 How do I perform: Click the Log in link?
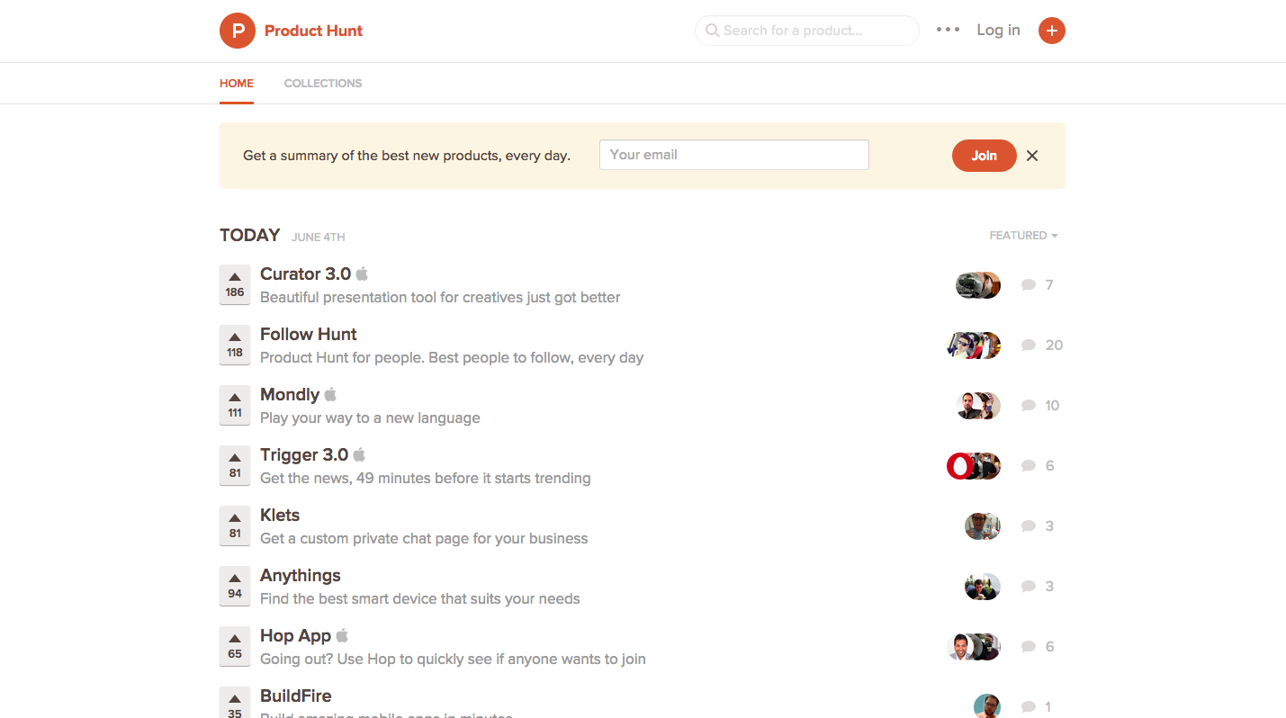pos(998,30)
